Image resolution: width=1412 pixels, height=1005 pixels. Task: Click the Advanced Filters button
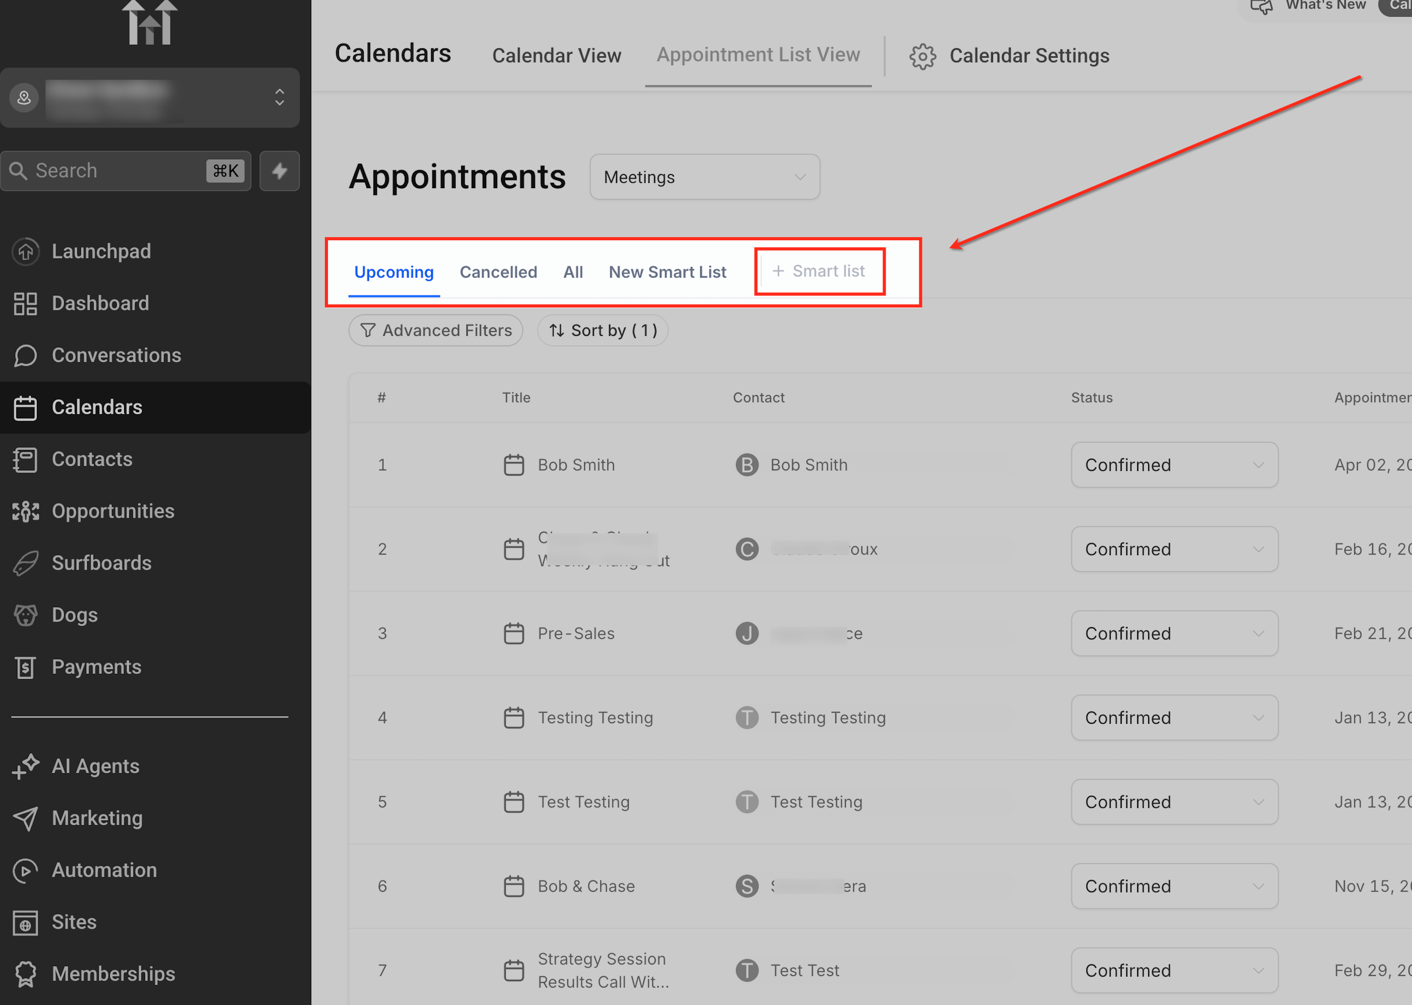(436, 331)
